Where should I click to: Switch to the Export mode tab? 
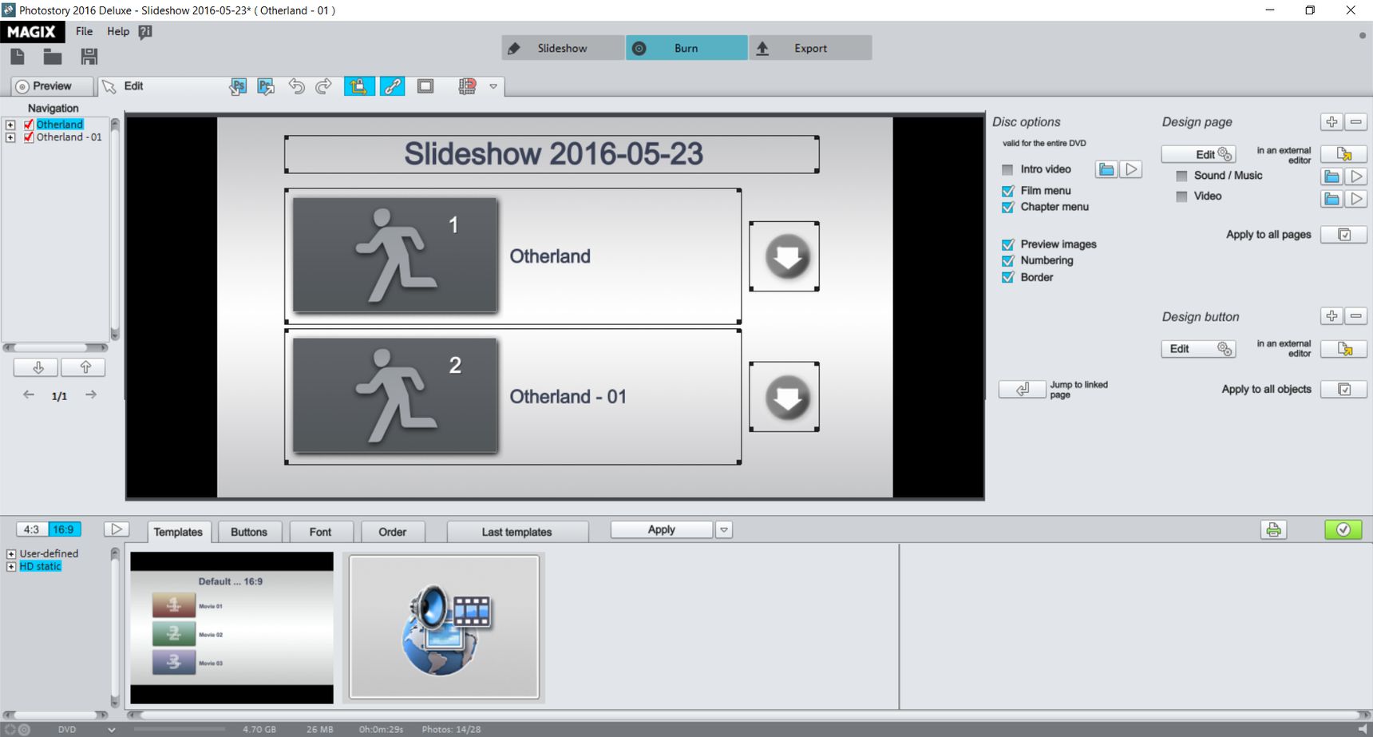tap(810, 48)
